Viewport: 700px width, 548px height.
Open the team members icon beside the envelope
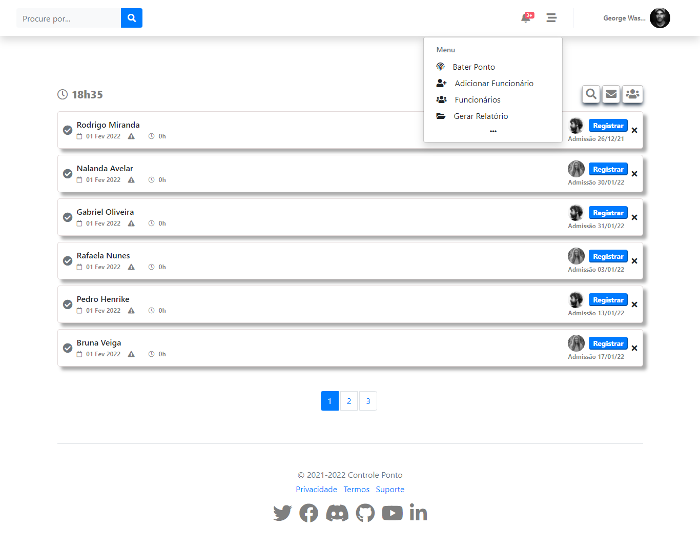click(x=632, y=94)
